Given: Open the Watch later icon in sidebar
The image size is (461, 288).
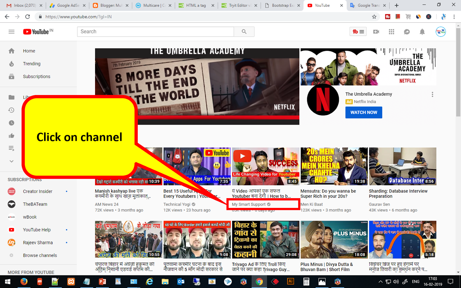Looking at the screenshot, I should (12, 123).
